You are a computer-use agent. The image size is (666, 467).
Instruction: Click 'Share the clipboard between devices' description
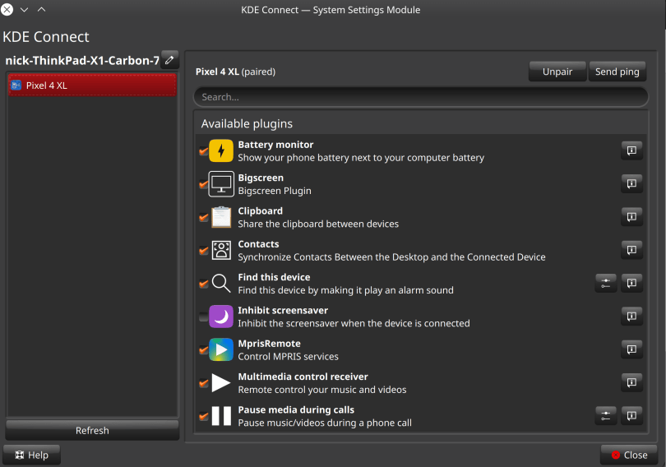tap(318, 224)
